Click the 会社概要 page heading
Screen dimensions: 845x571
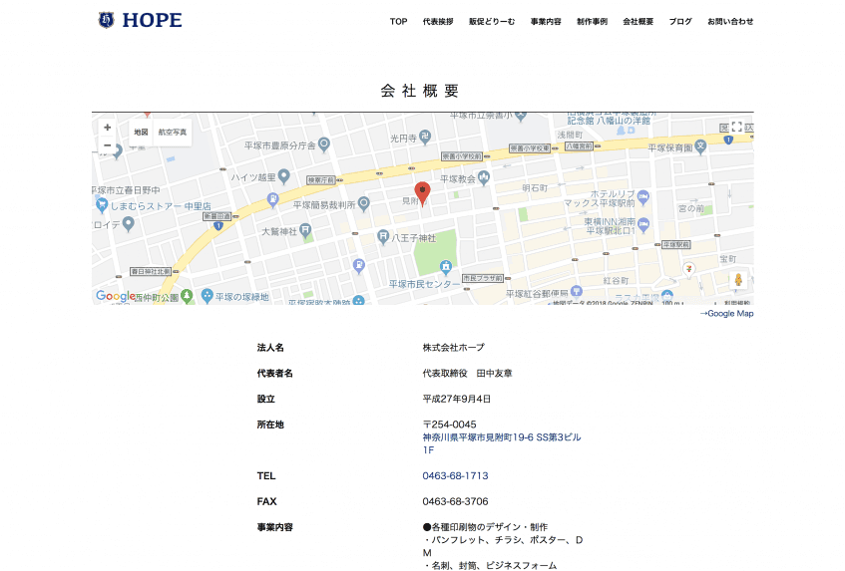(x=420, y=91)
